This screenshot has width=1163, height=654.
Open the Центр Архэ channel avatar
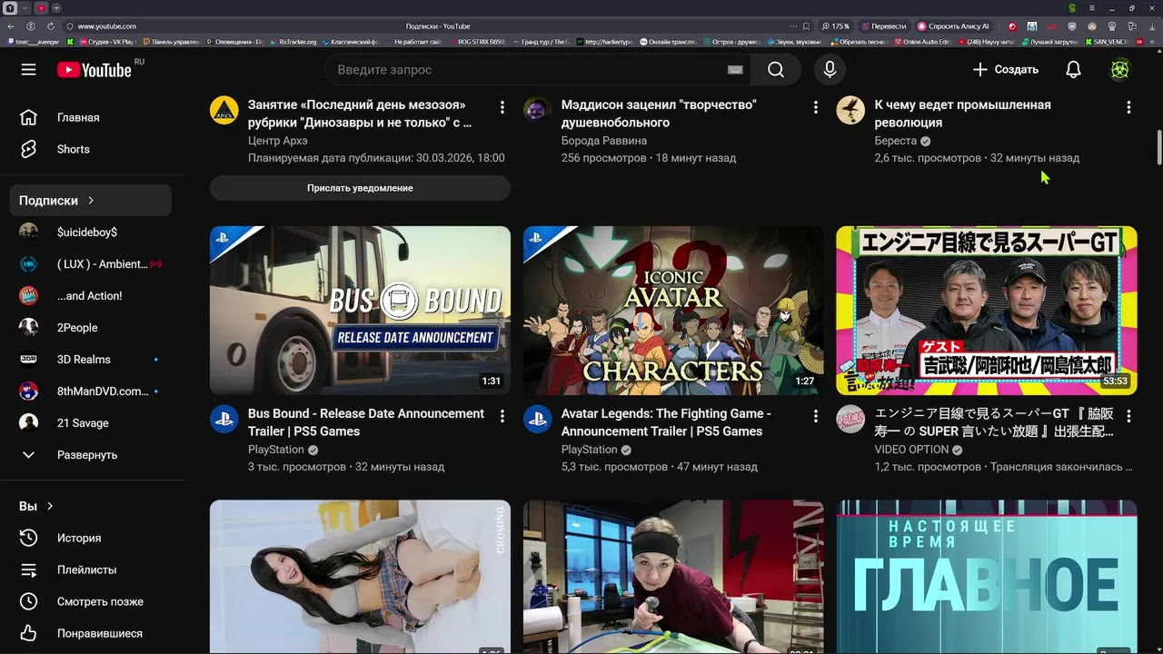tap(224, 111)
